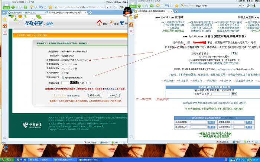Click the go arrow beside left address bar
This screenshot has height=162, width=260.
pyautogui.click(x=111, y=7)
